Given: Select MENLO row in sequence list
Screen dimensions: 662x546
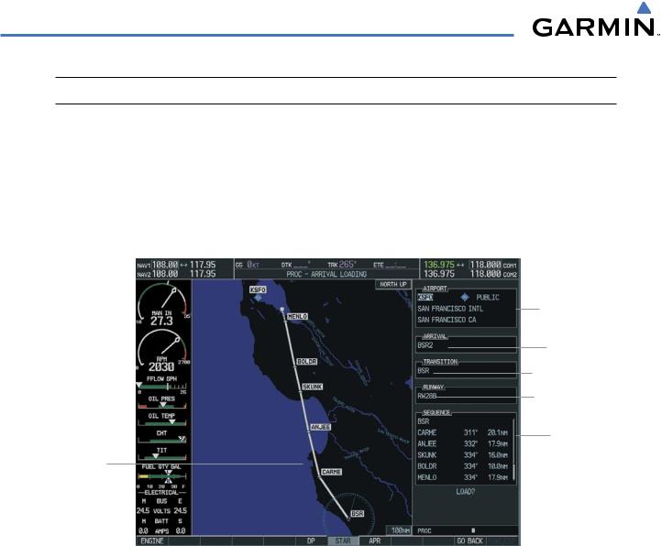Looking at the screenshot, I should click(463, 477).
